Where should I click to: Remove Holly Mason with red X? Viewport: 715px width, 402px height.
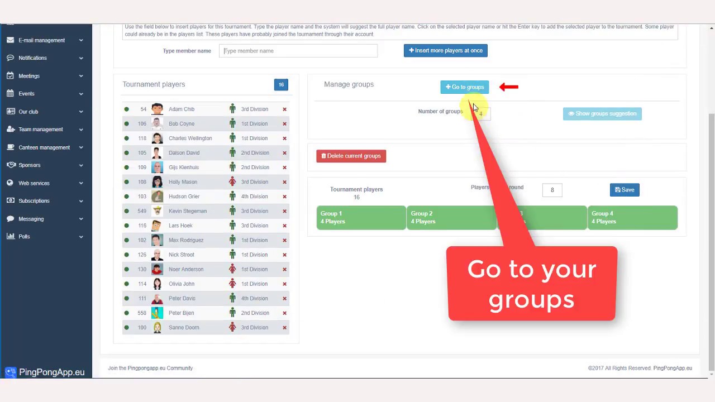[284, 182]
